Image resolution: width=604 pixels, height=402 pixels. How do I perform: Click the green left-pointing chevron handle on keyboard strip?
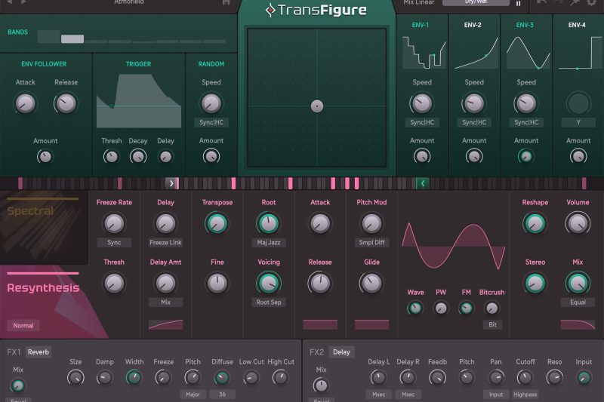[423, 183]
